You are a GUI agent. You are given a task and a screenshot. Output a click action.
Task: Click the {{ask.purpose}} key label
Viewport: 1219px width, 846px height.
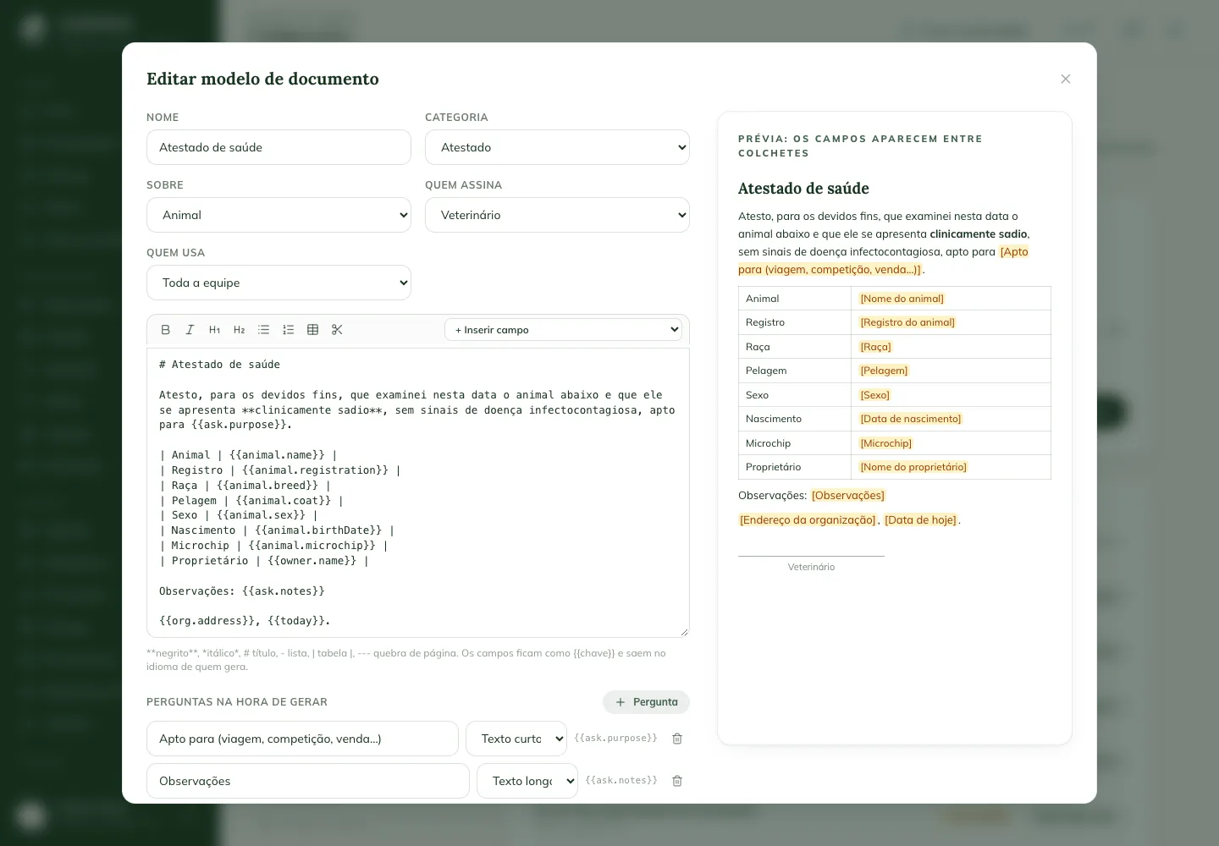(x=615, y=739)
